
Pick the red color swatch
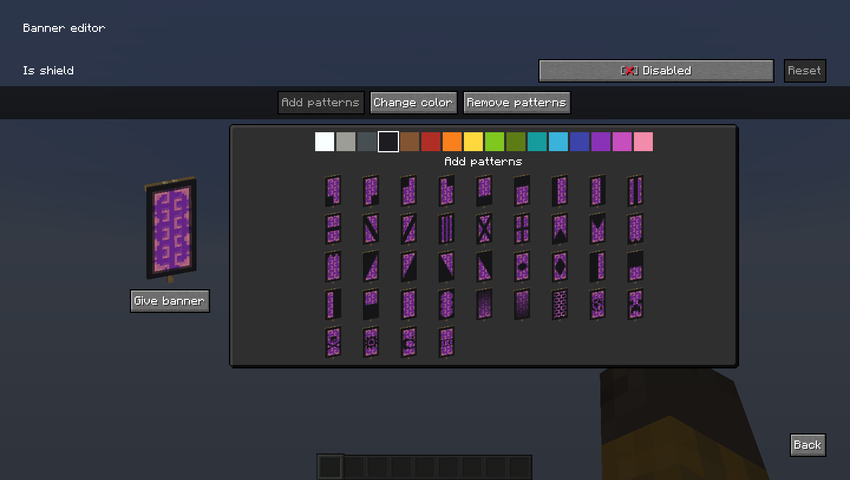(x=431, y=142)
